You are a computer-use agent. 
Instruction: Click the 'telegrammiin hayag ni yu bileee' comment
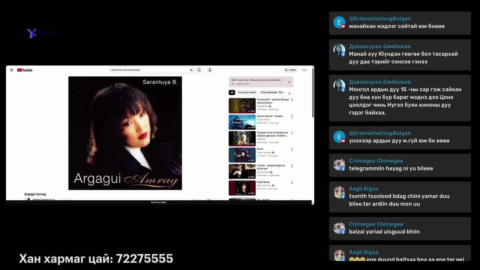pyautogui.click(x=391, y=168)
